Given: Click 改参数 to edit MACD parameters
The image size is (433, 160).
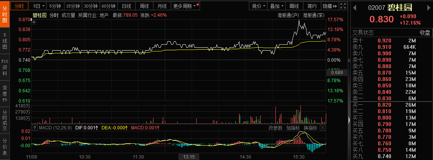Looking at the screenshot, I should point(275,128).
